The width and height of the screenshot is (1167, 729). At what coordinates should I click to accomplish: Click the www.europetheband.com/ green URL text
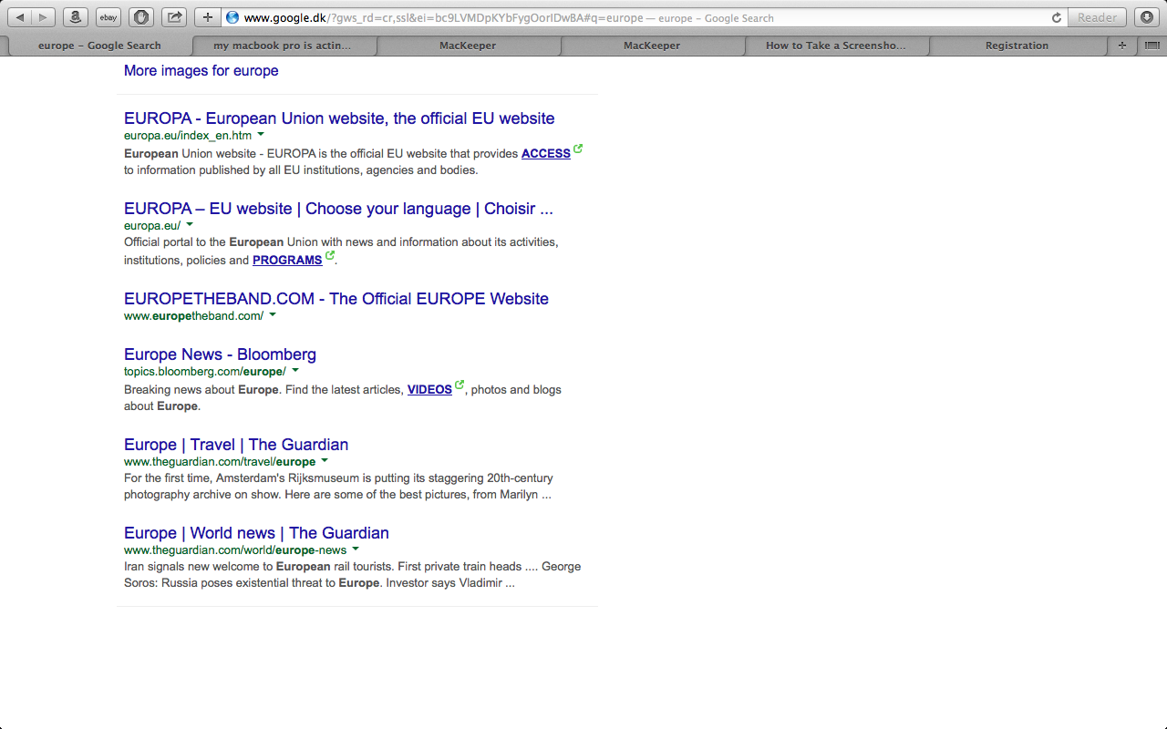pyautogui.click(x=194, y=316)
